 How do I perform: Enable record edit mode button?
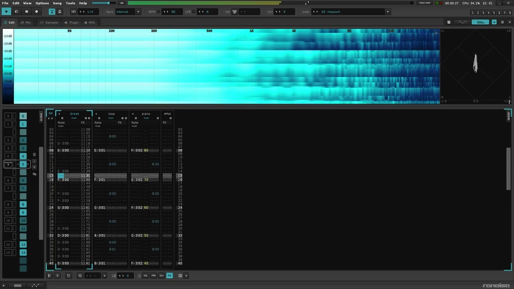(37, 12)
